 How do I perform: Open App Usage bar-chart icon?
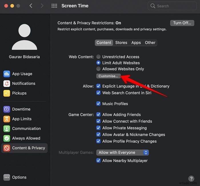pyautogui.click(x=7, y=74)
